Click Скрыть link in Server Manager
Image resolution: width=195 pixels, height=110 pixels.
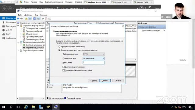click(x=183, y=60)
